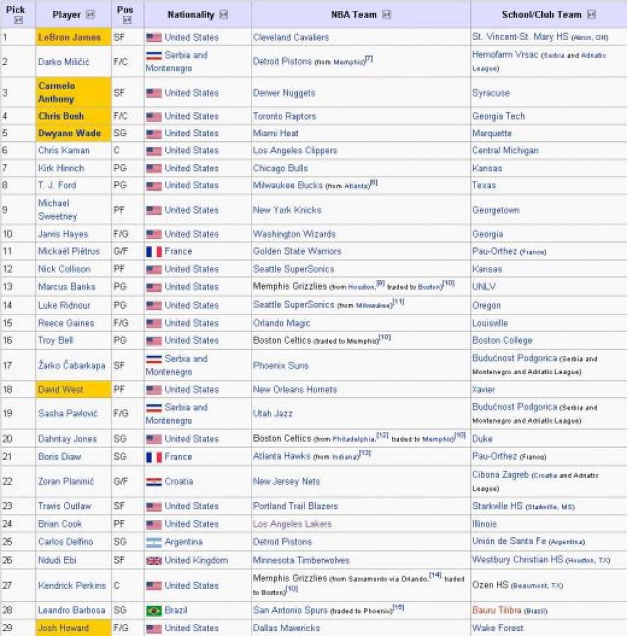This screenshot has height=636, width=627.
Task: Click the Syracuse school link
Action: tap(491, 93)
